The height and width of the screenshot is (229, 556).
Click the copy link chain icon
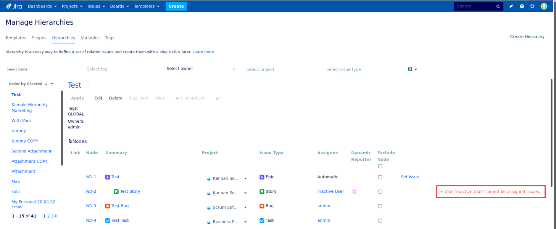coord(218,98)
